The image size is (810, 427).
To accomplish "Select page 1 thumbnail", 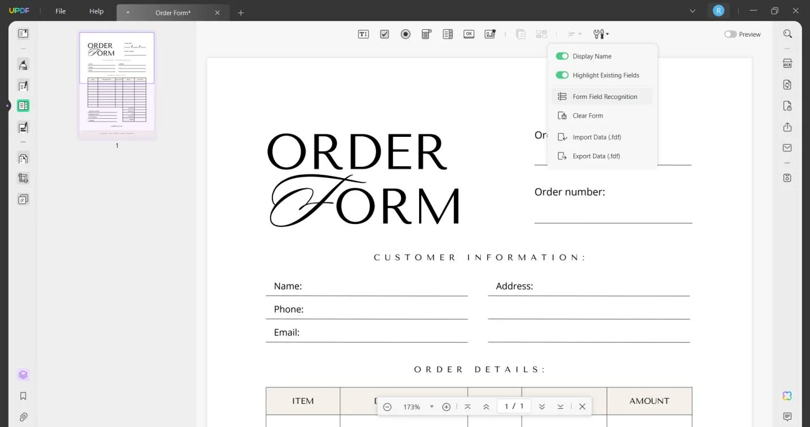I will 117,85.
